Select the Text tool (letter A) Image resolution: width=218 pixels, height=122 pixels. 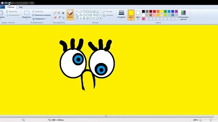(x=63, y=13)
